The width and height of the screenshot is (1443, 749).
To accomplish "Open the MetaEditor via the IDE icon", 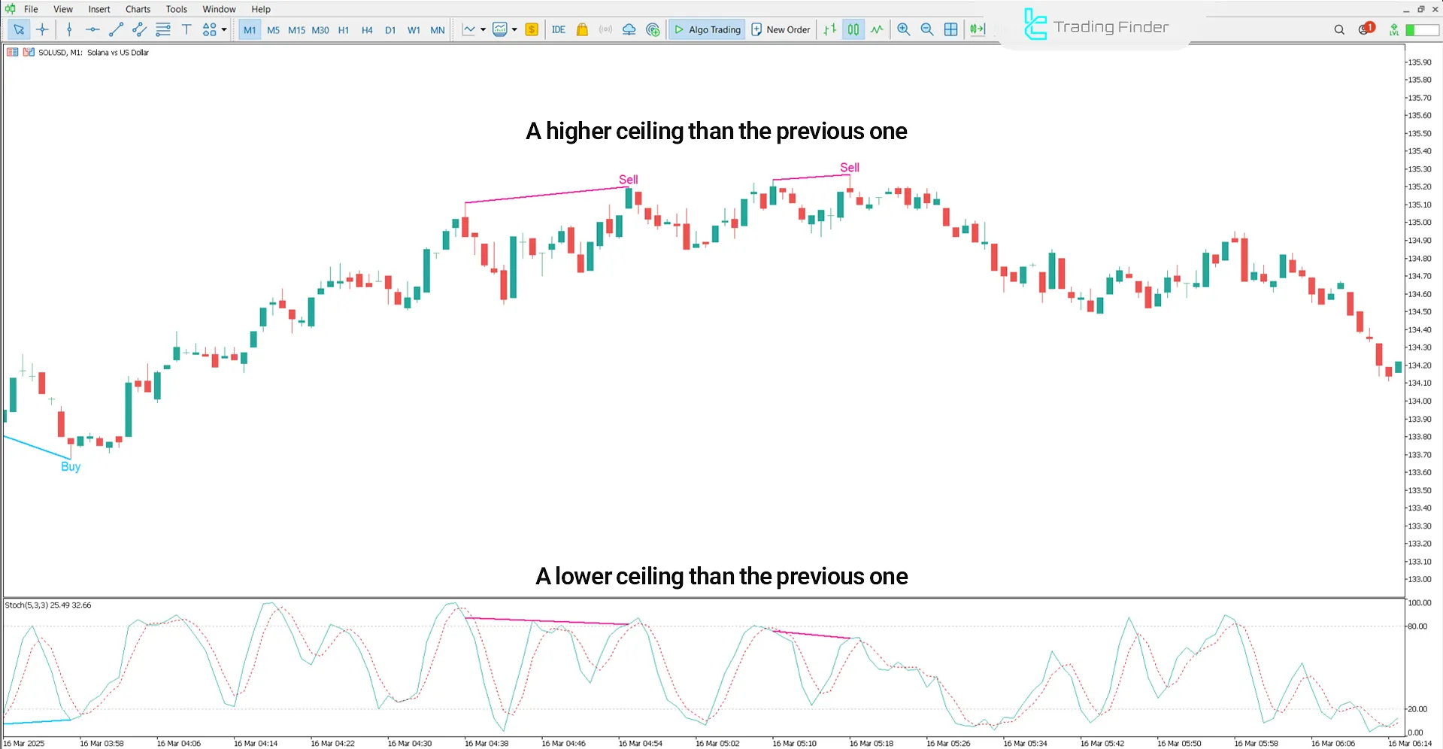I will point(558,29).
